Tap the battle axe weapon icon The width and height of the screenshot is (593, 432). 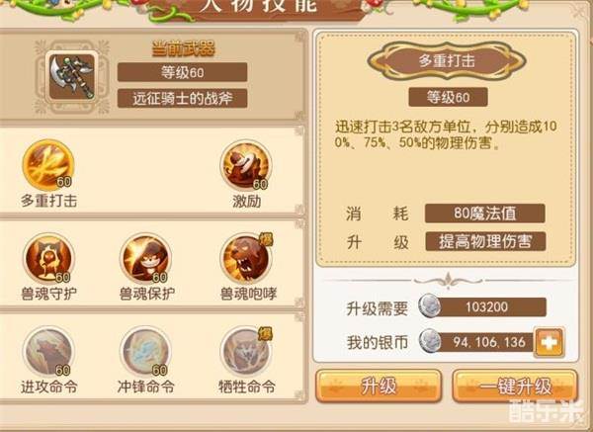click(71, 76)
